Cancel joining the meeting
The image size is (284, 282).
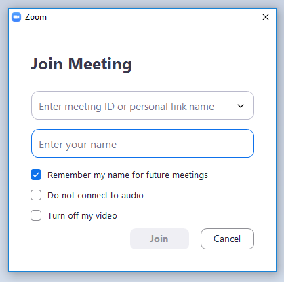(227, 239)
